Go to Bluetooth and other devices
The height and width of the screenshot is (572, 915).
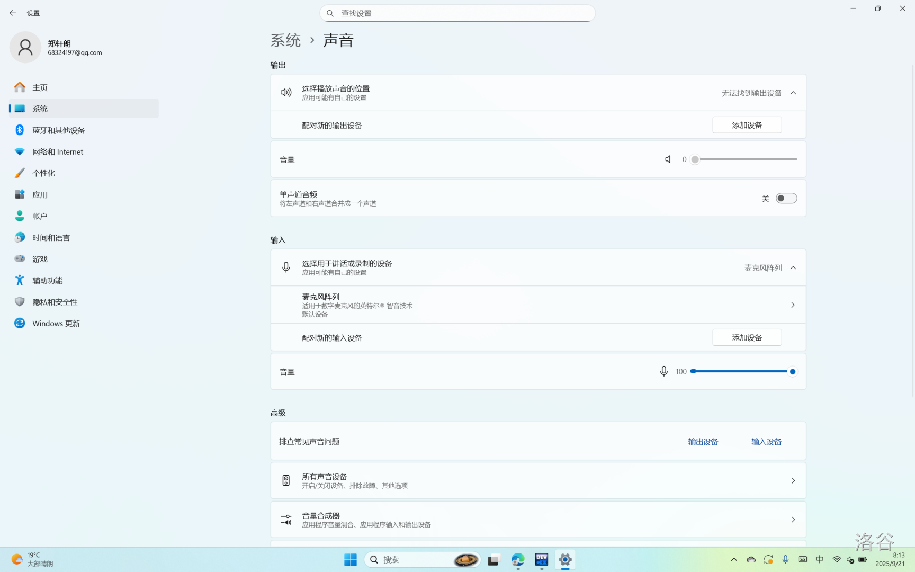click(x=58, y=130)
